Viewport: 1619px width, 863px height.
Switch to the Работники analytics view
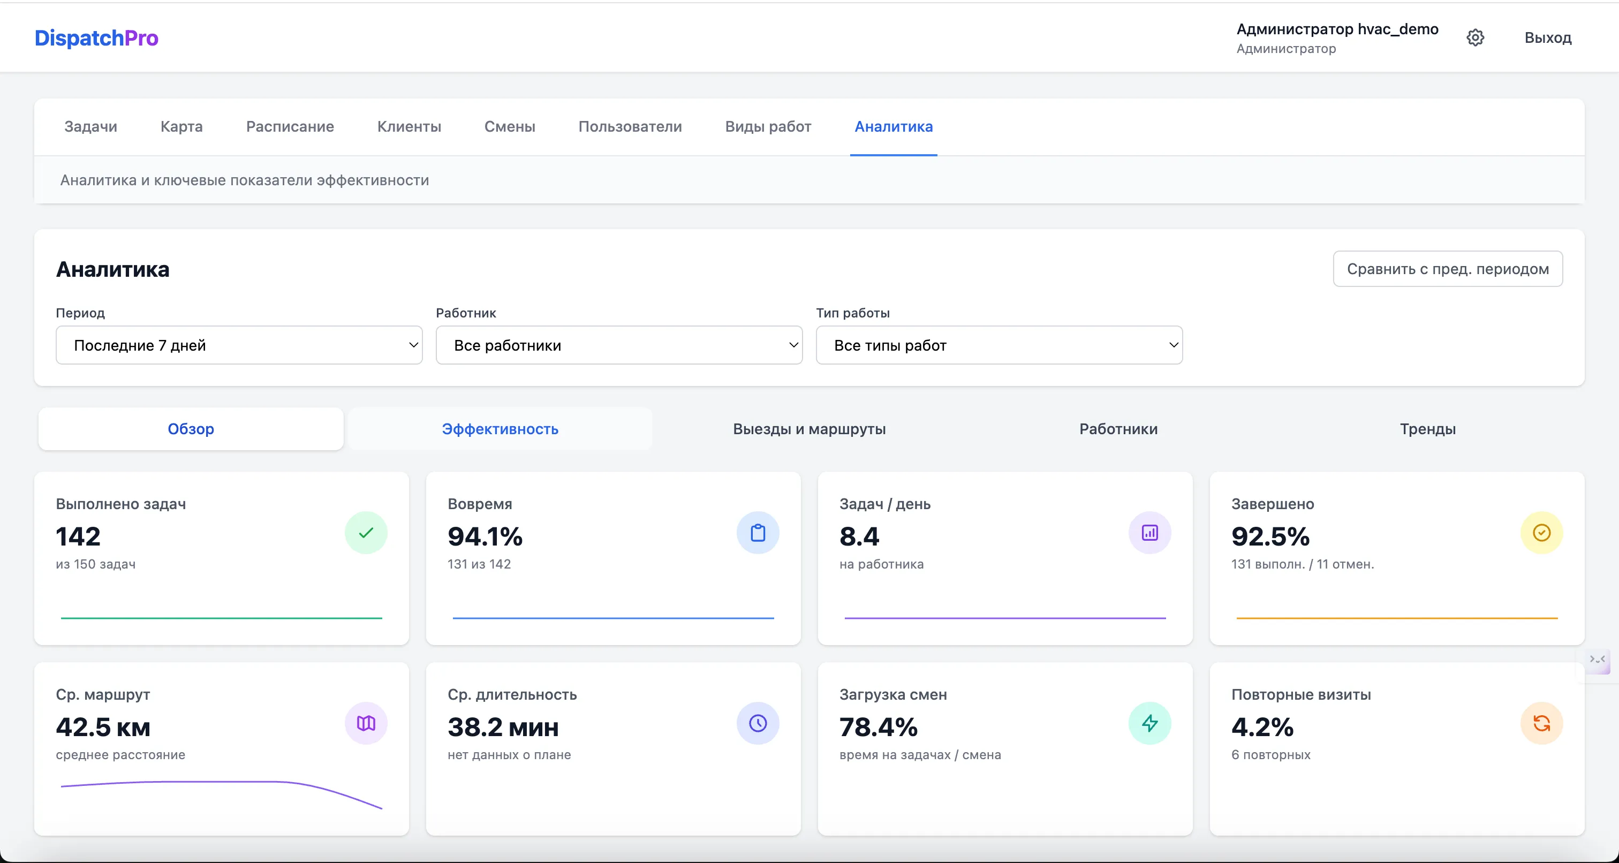click(1119, 429)
